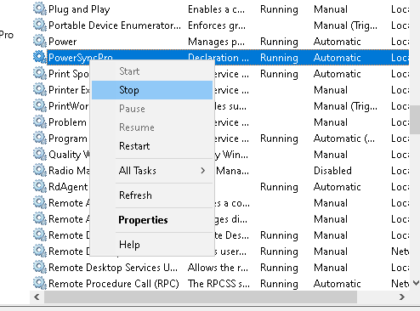Select Remote Desktop Services U... row name

coord(113,268)
